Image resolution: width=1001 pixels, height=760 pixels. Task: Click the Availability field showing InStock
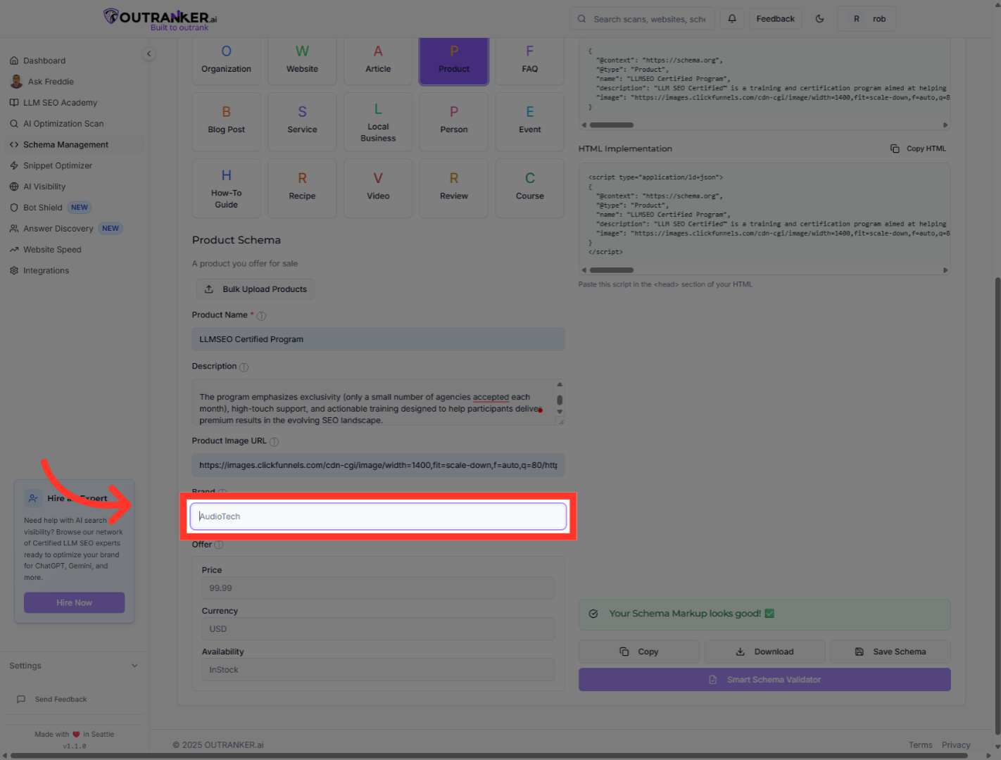coord(378,670)
